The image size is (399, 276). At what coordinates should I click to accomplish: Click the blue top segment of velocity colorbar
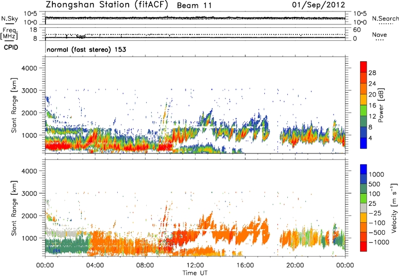coord(364,169)
